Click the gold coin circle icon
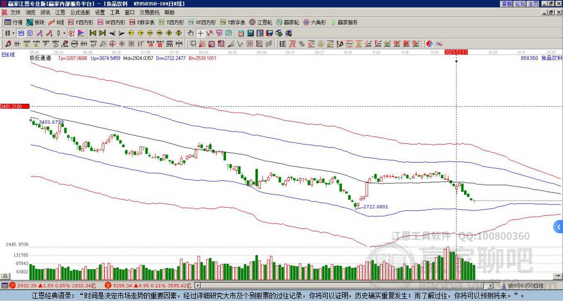Viewport: 563px width, 301px height. (x=321, y=44)
